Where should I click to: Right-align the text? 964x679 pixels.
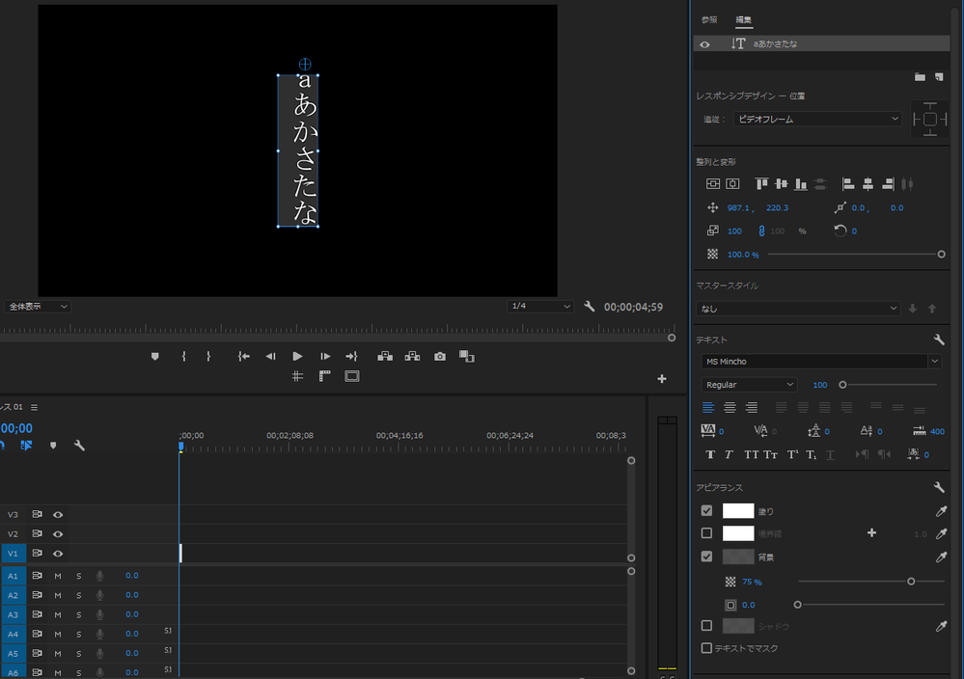tap(752, 407)
